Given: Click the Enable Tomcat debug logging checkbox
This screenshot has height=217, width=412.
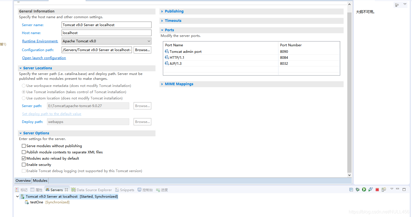Looking at the screenshot, I should (x=24, y=171).
